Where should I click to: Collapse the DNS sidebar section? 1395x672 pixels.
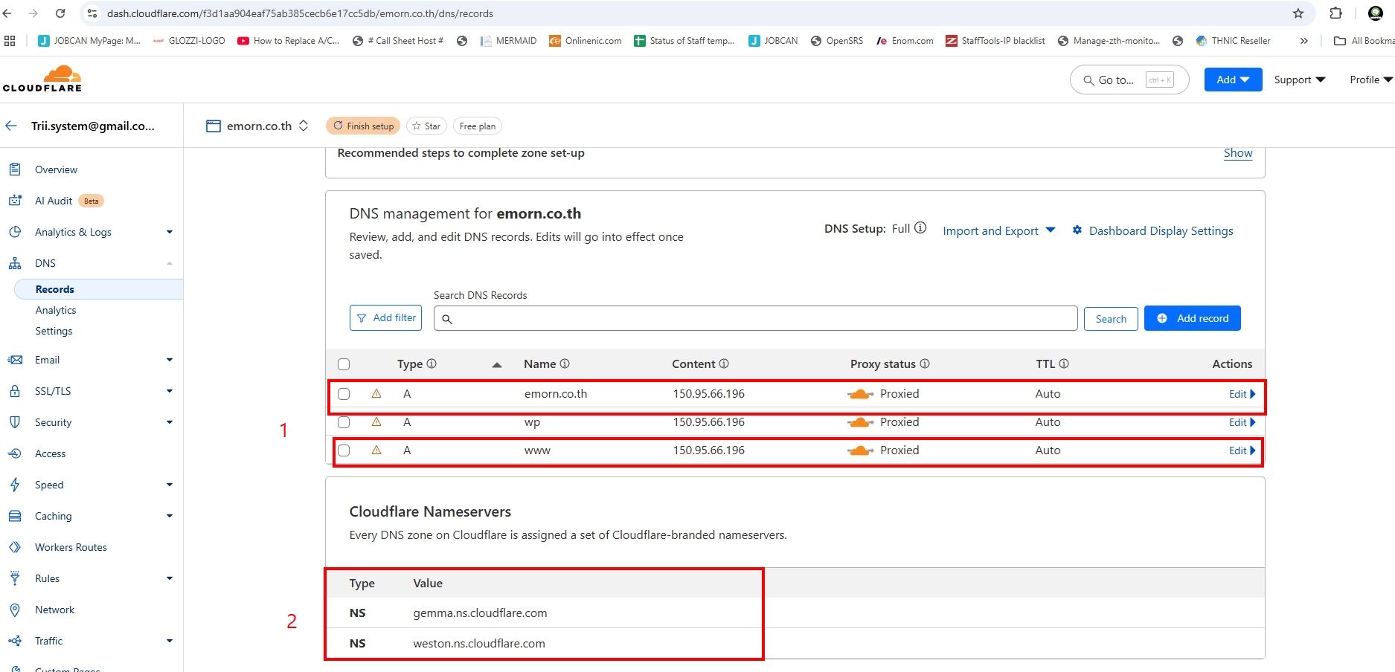pos(170,263)
